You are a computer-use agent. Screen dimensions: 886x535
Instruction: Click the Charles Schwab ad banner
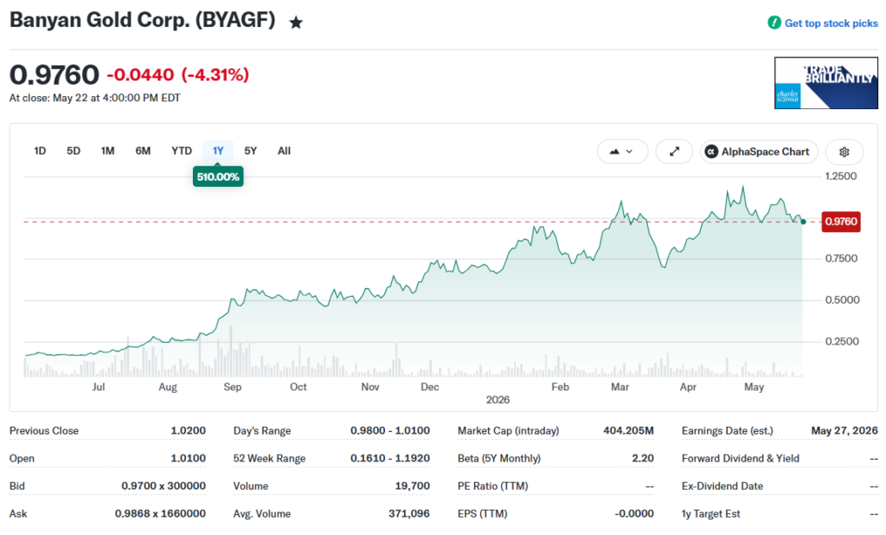pos(826,82)
